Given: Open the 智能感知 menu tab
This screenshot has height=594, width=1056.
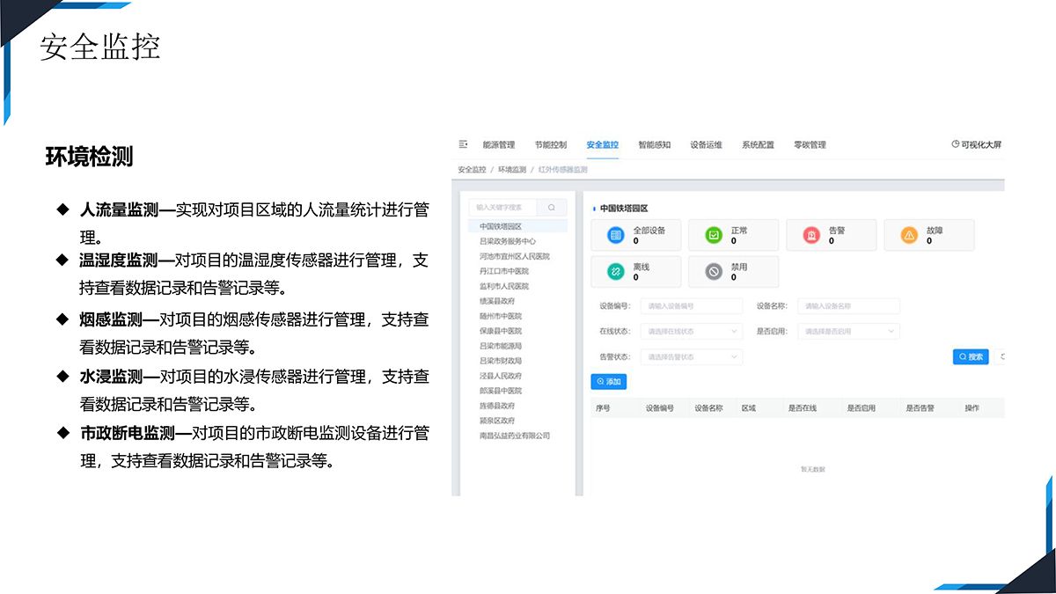Looking at the screenshot, I should [x=655, y=144].
